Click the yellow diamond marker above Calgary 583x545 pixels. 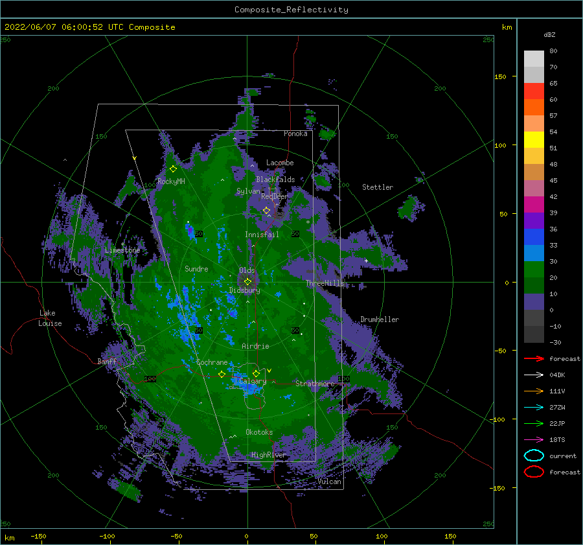pyautogui.click(x=256, y=373)
